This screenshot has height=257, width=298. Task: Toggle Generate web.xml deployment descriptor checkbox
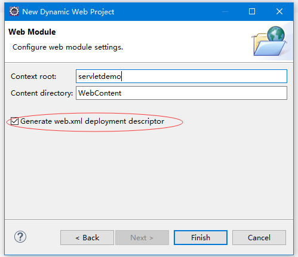pyautogui.click(x=14, y=121)
